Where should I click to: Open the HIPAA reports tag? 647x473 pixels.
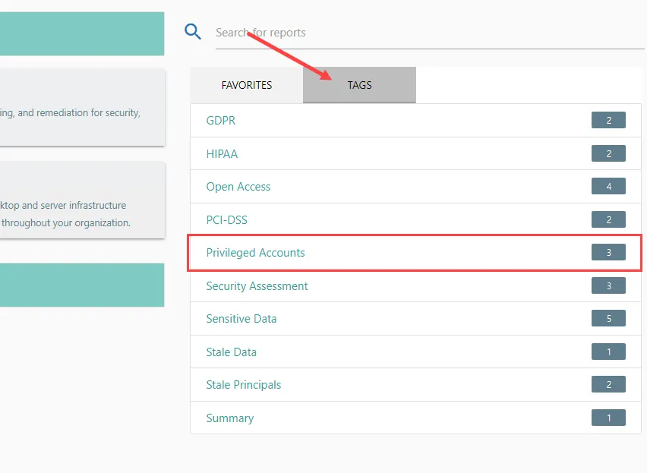pyautogui.click(x=222, y=153)
